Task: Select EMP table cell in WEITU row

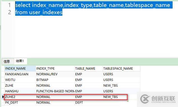Action: pos(88,80)
